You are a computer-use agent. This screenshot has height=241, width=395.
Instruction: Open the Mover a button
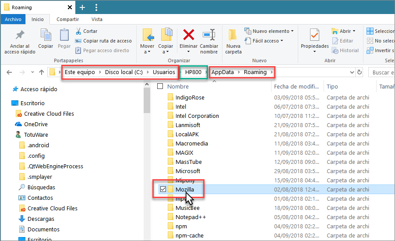(147, 41)
